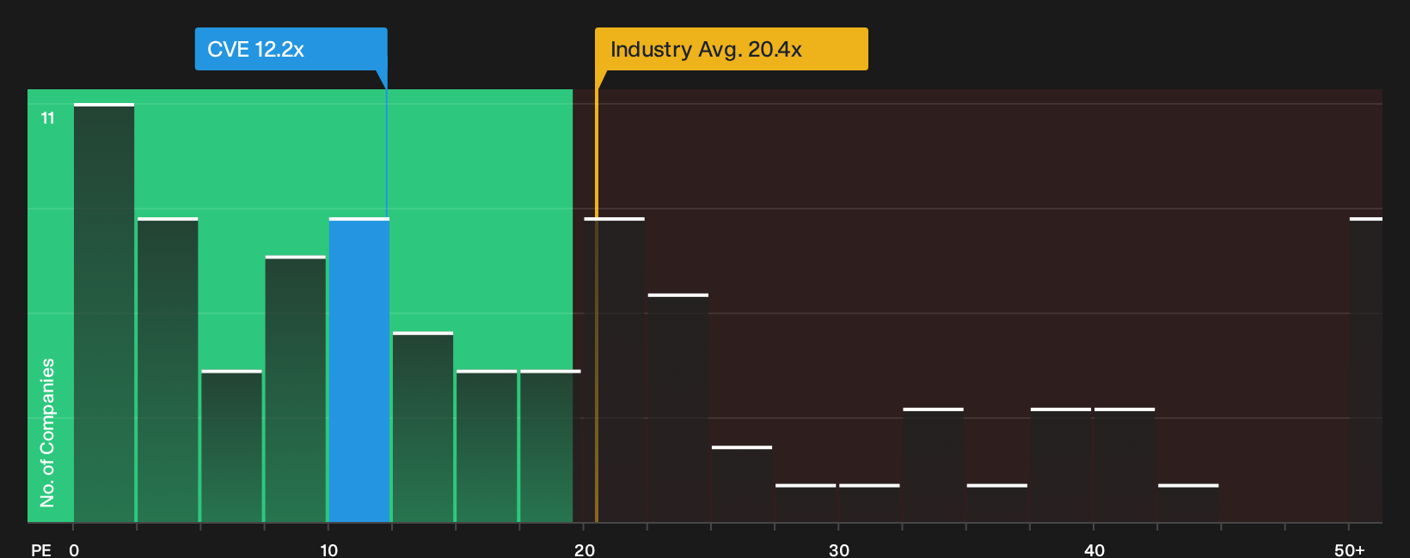Image resolution: width=1410 pixels, height=558 pixels.
Task: Select the highlighted blue CVE histogram bar
Action: pos(359,370)
